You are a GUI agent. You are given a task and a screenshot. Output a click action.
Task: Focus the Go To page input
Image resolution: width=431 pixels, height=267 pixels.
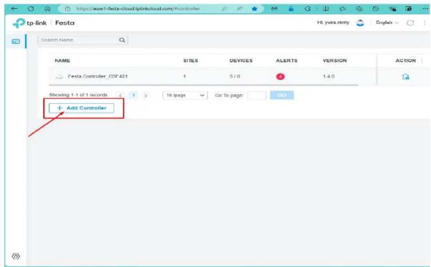[x=256, y=95]
